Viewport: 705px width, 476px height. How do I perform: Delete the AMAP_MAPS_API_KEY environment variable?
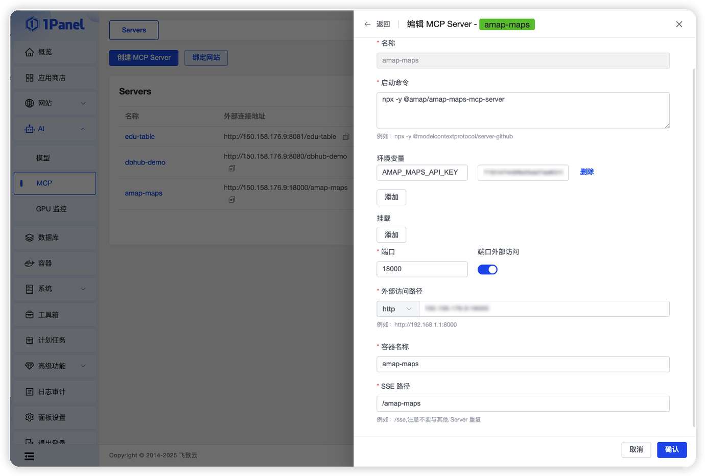tap(586, 172)
